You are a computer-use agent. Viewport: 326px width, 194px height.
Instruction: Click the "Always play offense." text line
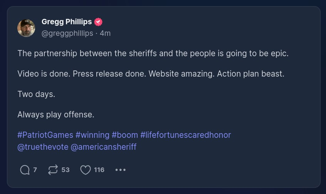56,115
